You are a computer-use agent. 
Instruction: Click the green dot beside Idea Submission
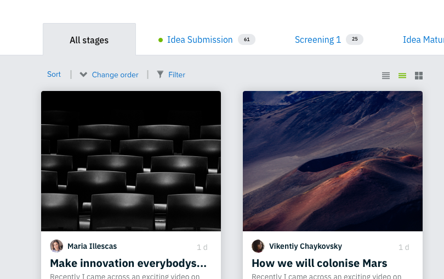coord(161,40)
